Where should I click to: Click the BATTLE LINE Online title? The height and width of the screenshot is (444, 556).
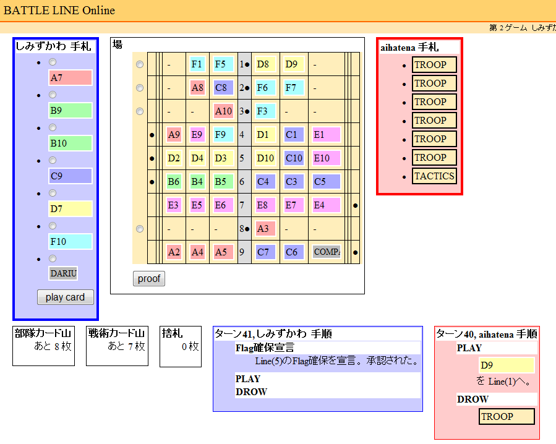tap(59, 11)
